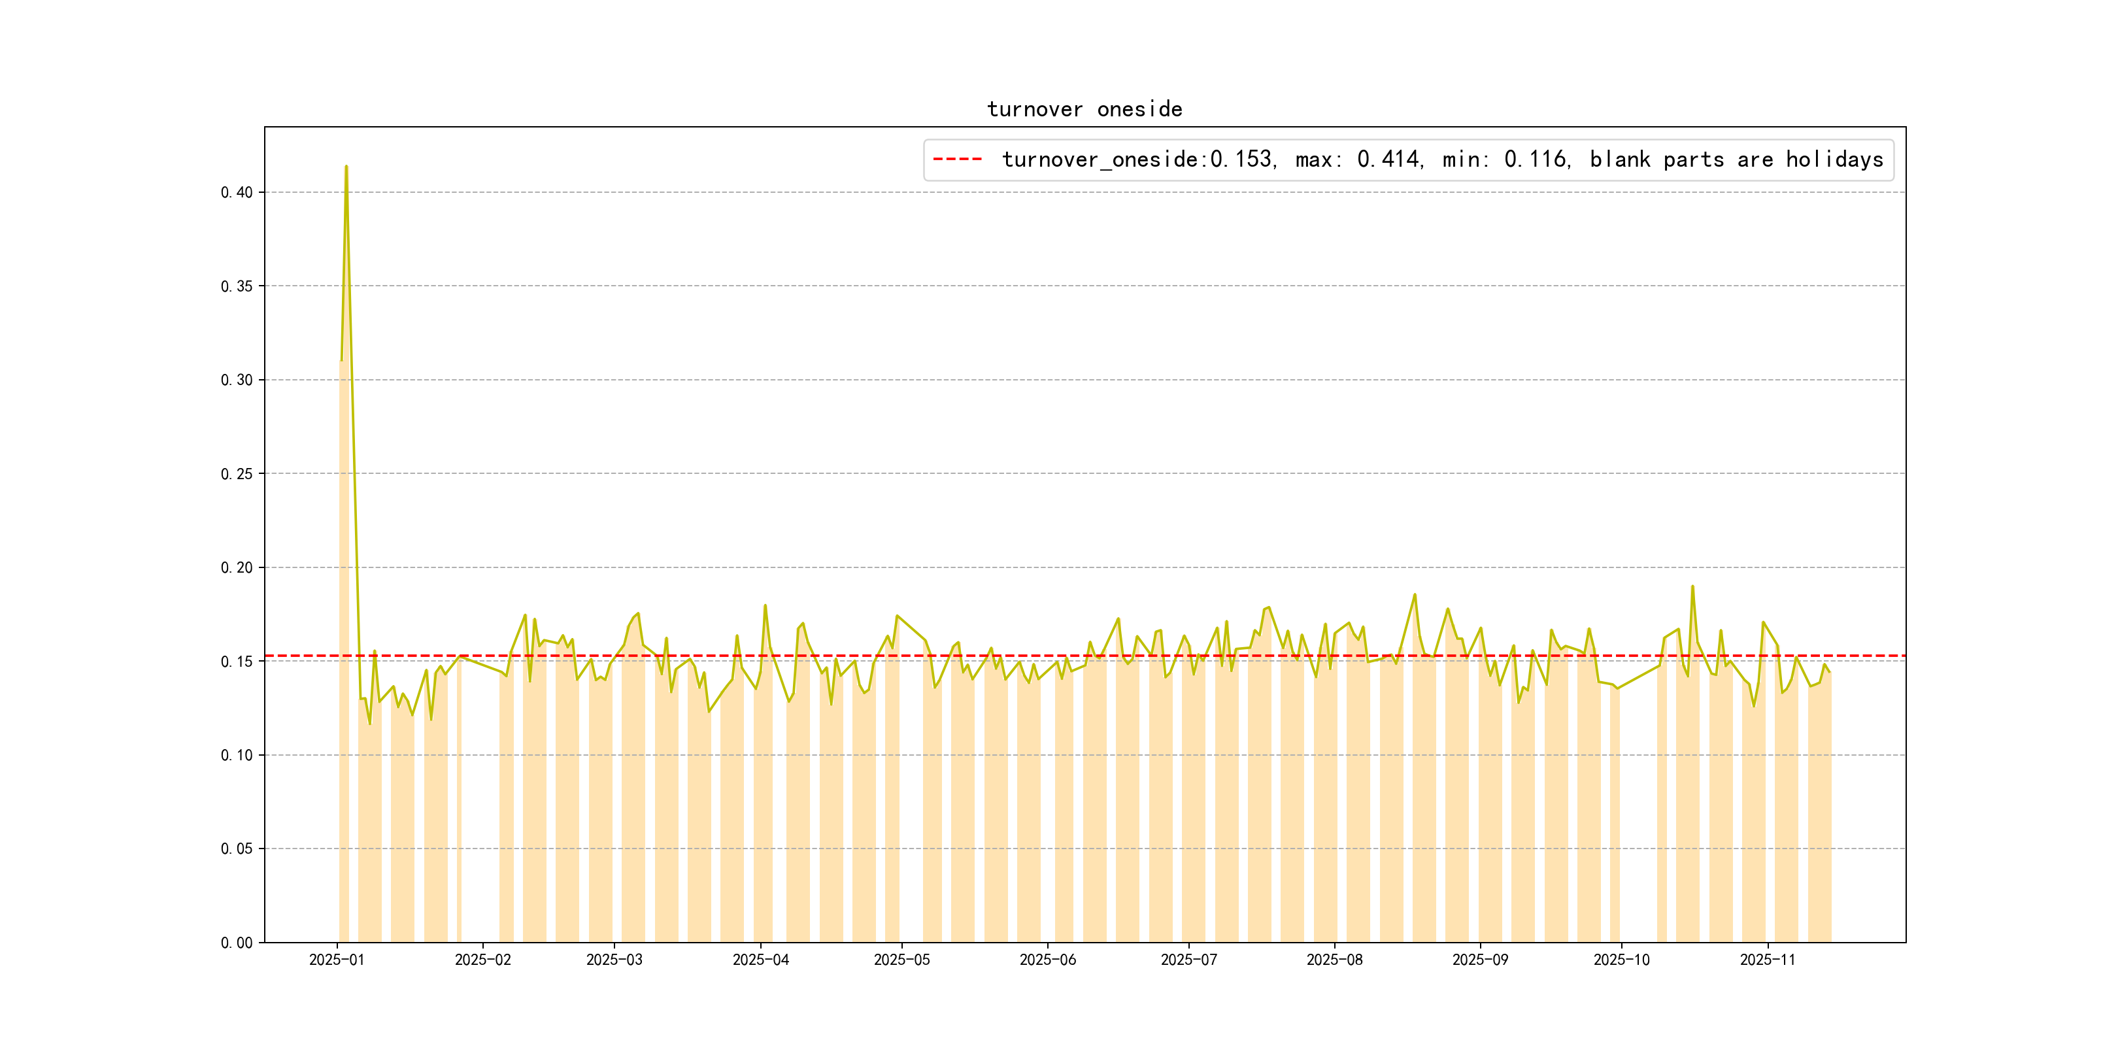Click the 0.00 y-axis tick label
This screenshot has width=2118, height=1059.
pyautogui.click(x=237, y=942)
